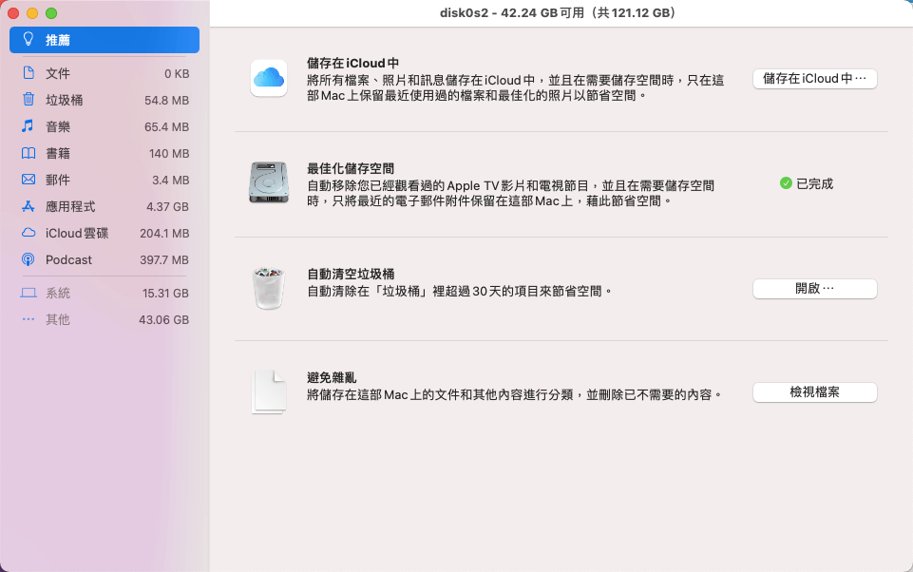
Task: Click the 應用程式 App Store icon
Action: pyautogui.click(x=28, y=206)
